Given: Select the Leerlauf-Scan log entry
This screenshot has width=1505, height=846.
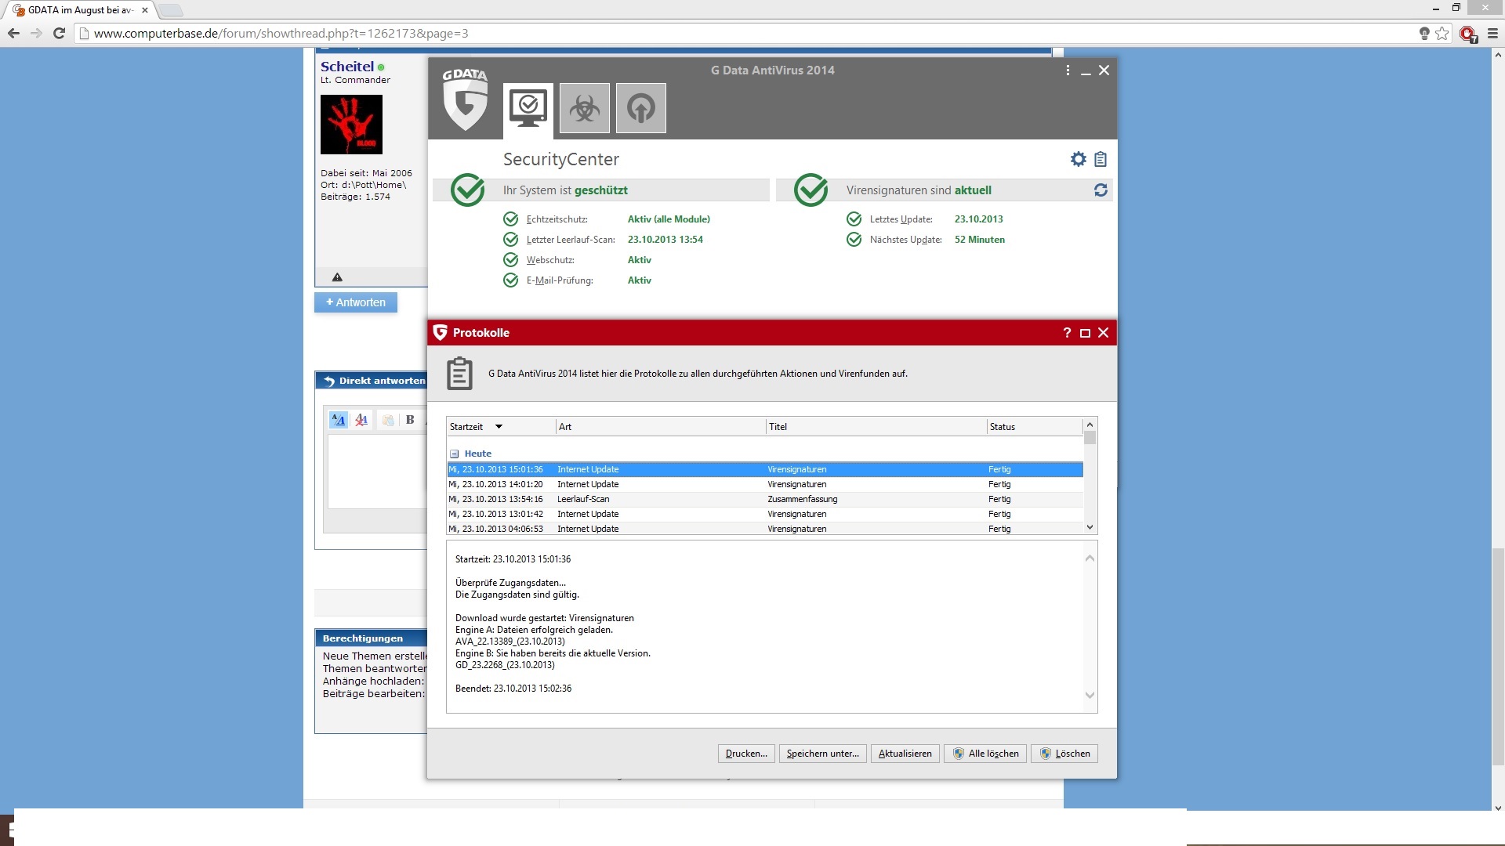Looking at the screenshot, I should tap(583, 499).
